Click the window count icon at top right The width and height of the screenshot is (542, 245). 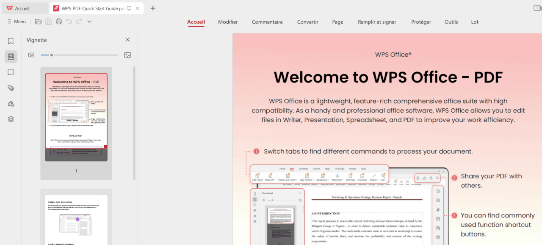click(537, 8)
